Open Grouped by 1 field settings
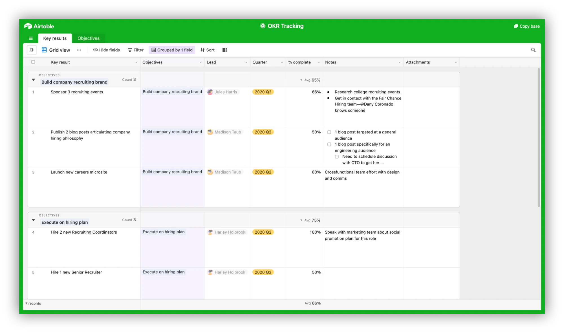Image resolution: width=564 pixels, height=333 pixels. click(x=172, y=50)
